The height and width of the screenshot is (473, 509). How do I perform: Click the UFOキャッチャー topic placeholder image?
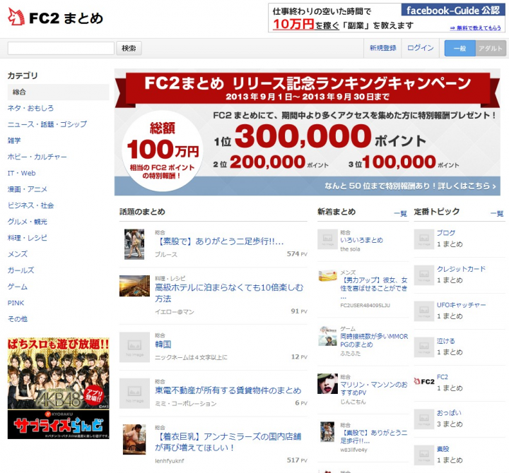click(424, 311)
